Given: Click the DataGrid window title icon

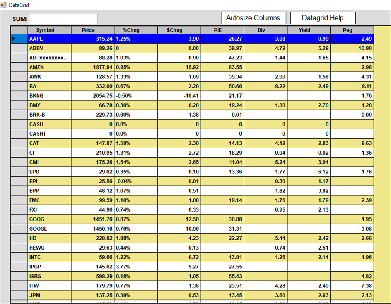Looking at the screenshot, I should [3, 5].
